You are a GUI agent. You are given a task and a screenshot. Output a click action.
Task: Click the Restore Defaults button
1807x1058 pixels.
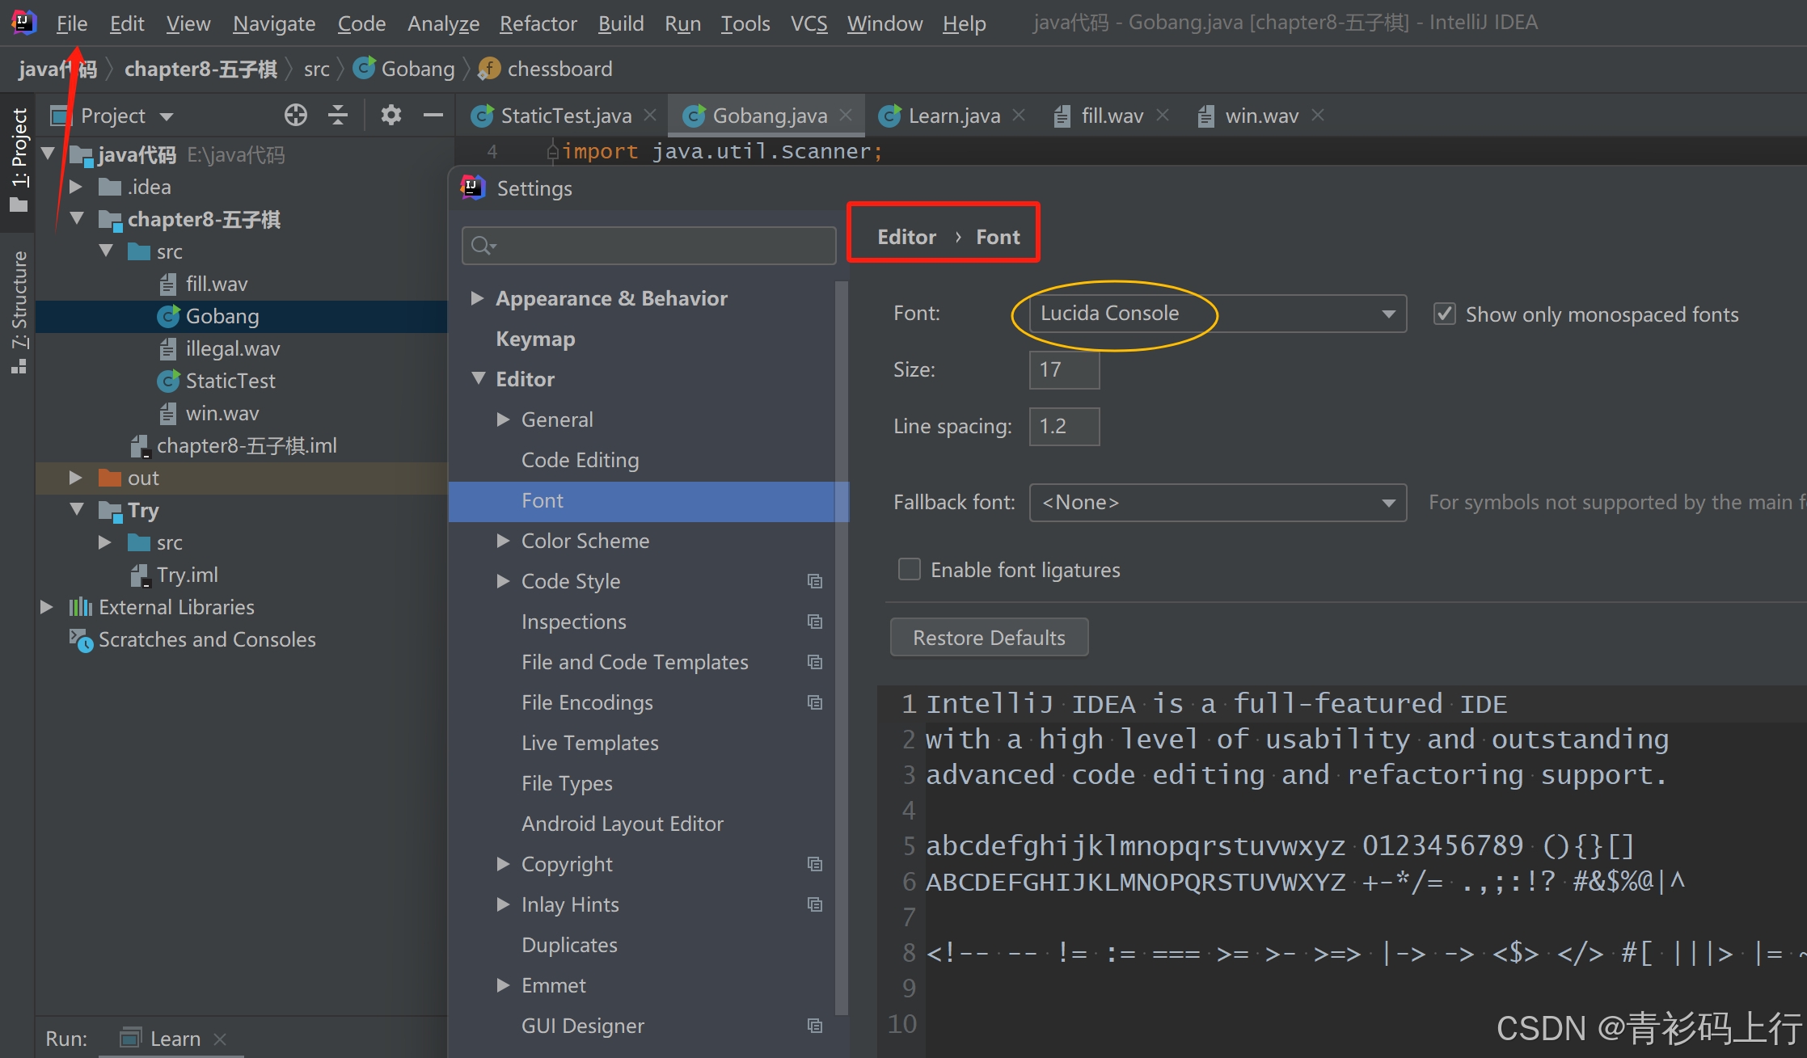pyautogui.click(x=989, y=638)
